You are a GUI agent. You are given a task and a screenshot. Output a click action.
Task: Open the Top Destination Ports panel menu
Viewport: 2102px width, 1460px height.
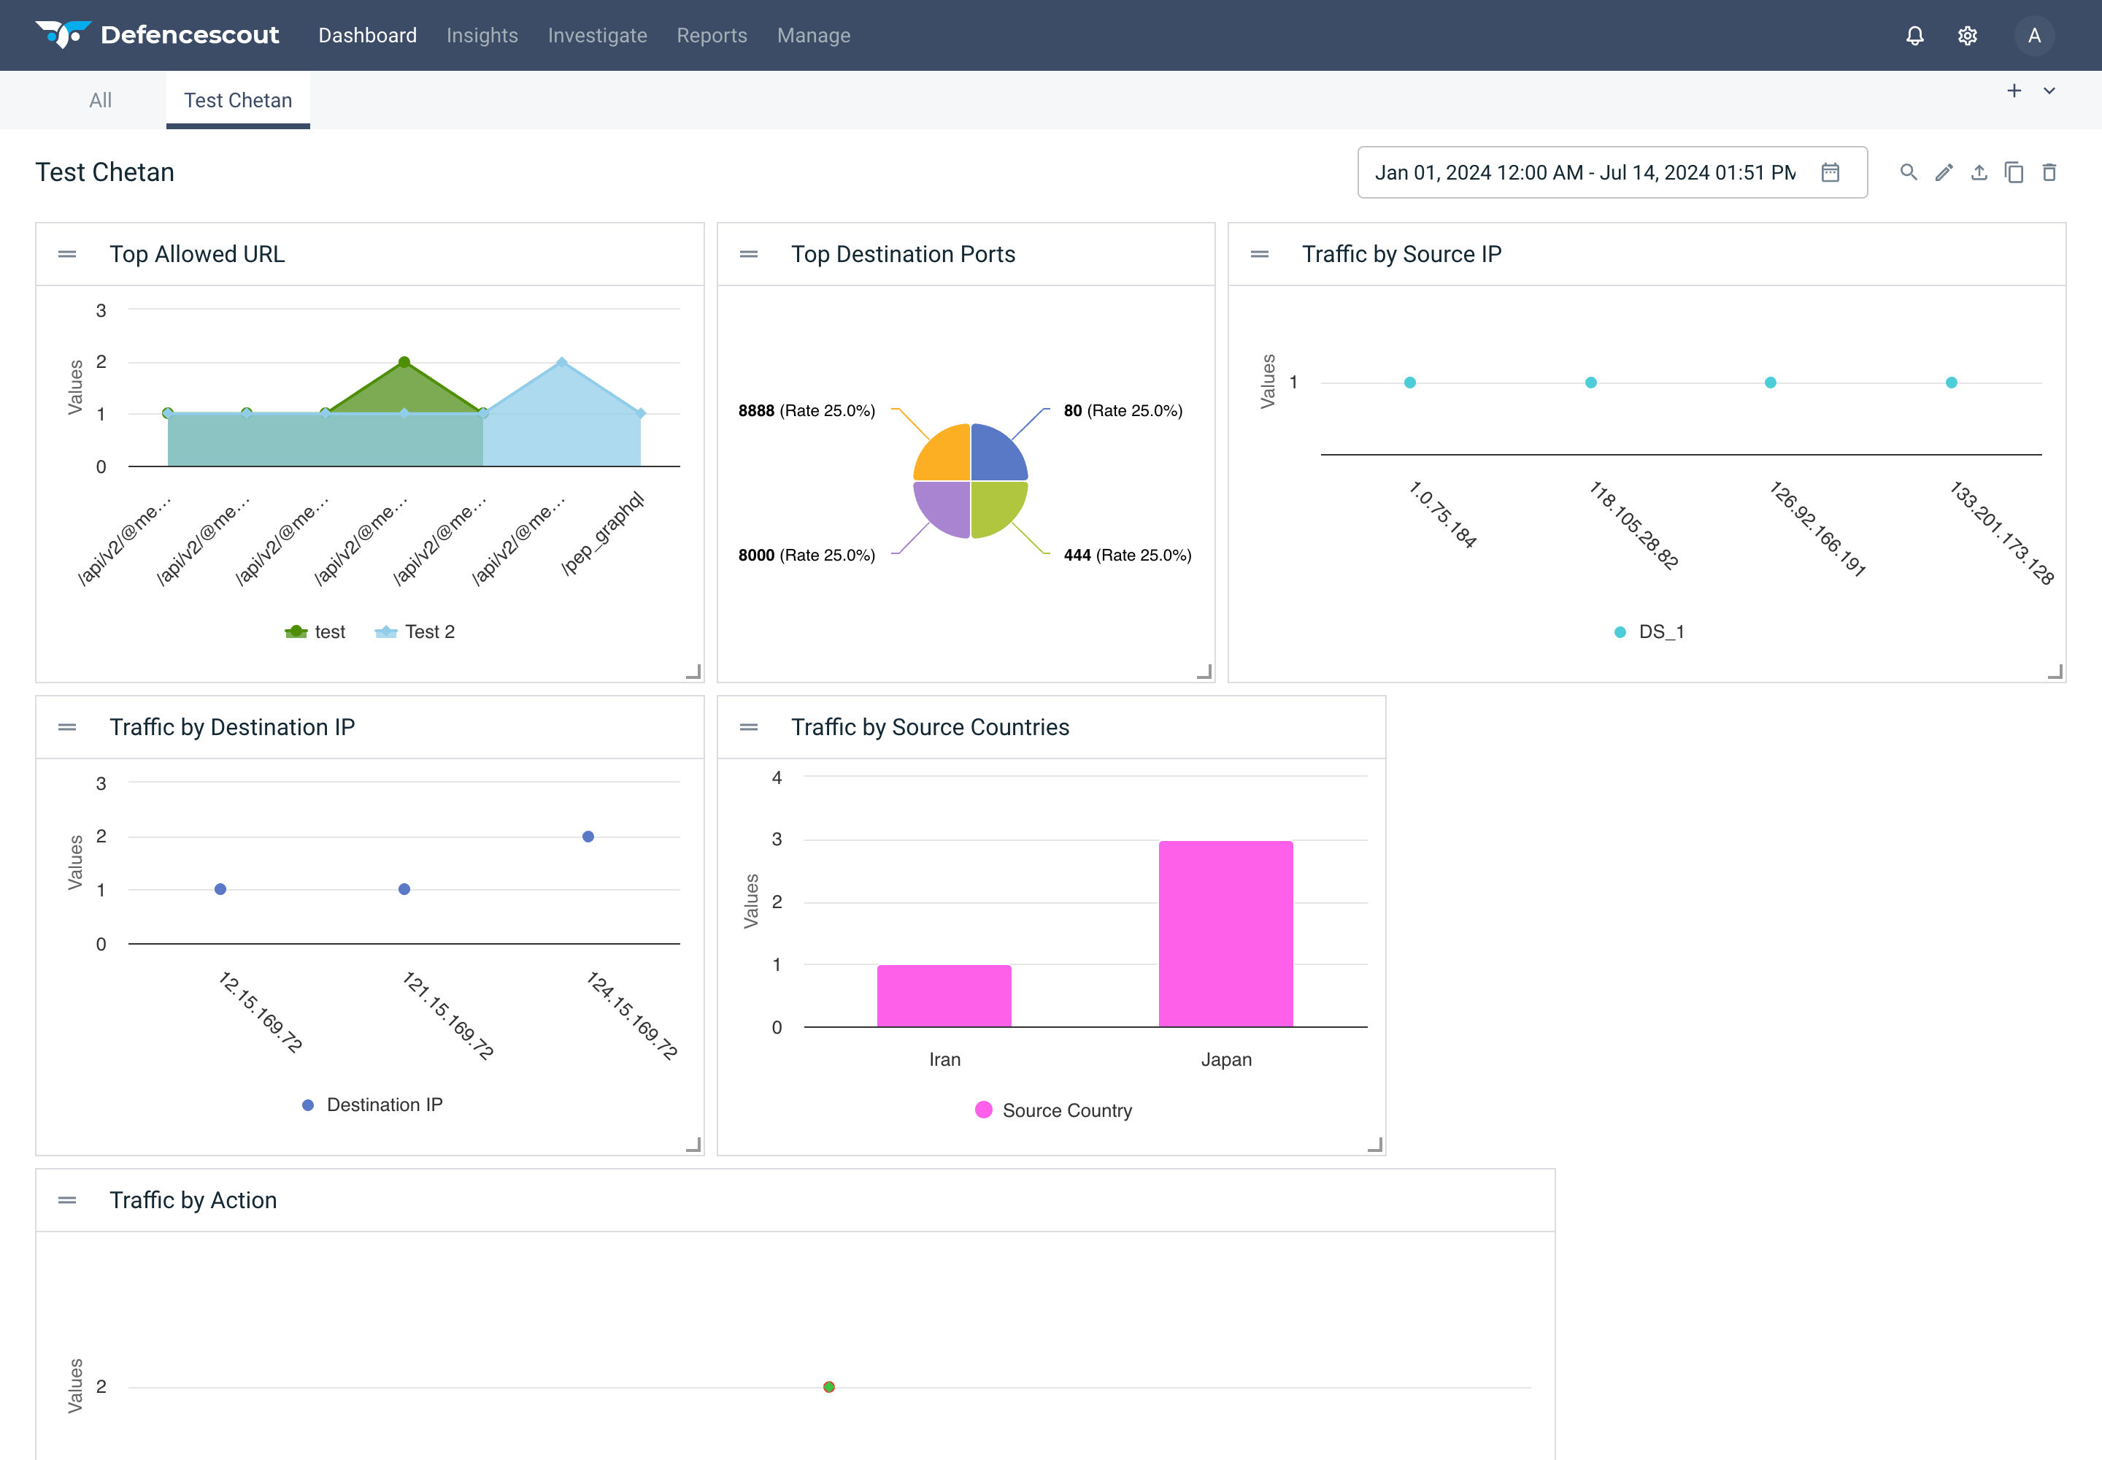pos(748,253)
